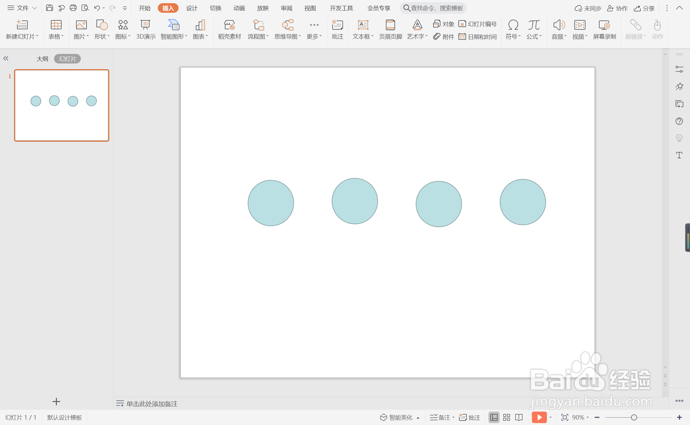
Task: Open the 视图 view tab
Action: tap(310, 8)
